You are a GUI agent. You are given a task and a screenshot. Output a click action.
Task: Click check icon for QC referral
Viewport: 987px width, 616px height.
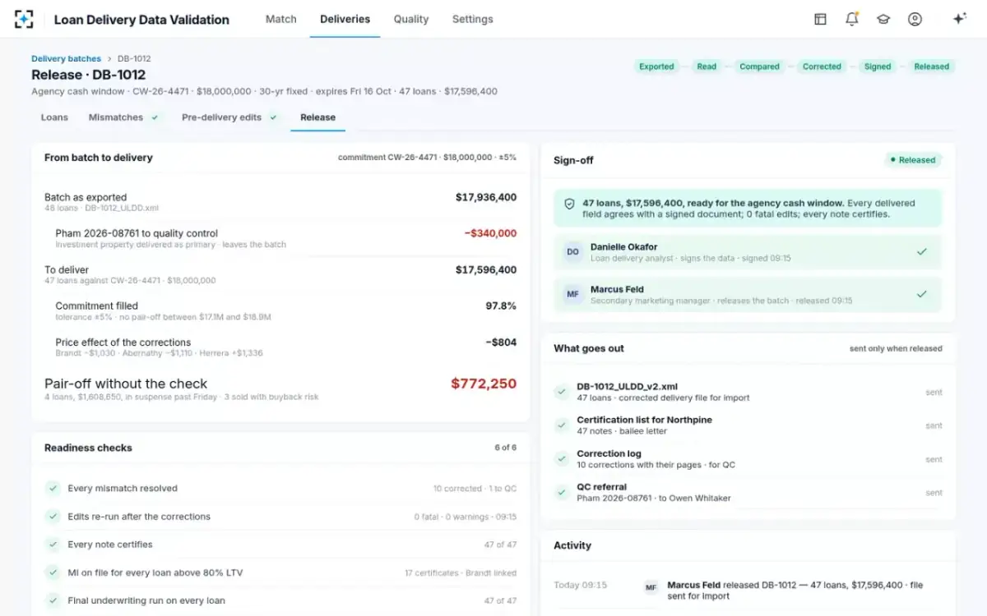pyautogui.click(x=562, y=492)
